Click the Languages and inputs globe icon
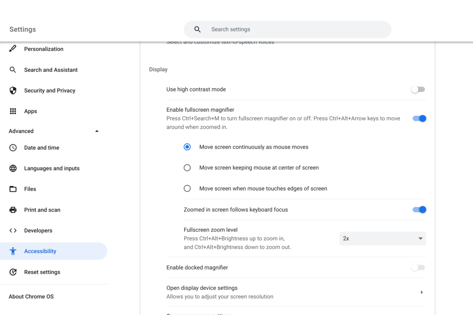Viewport: 473px width, 315px height. tap(13, 168)
